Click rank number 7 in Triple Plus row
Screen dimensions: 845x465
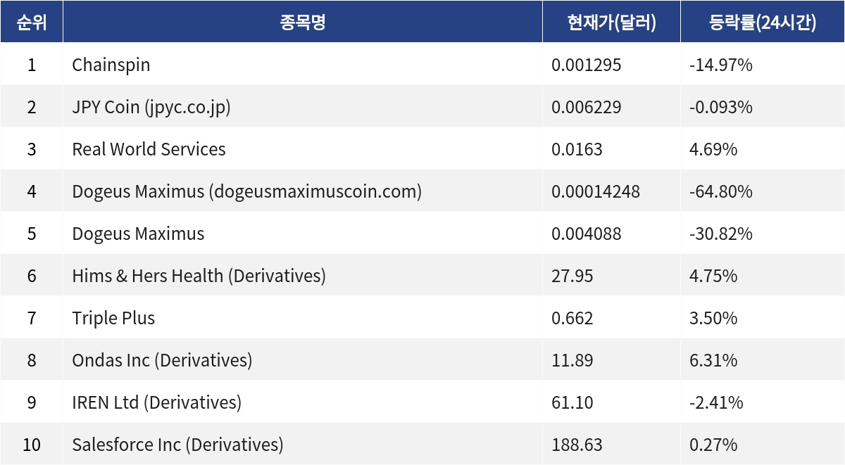tap(32, 318)
